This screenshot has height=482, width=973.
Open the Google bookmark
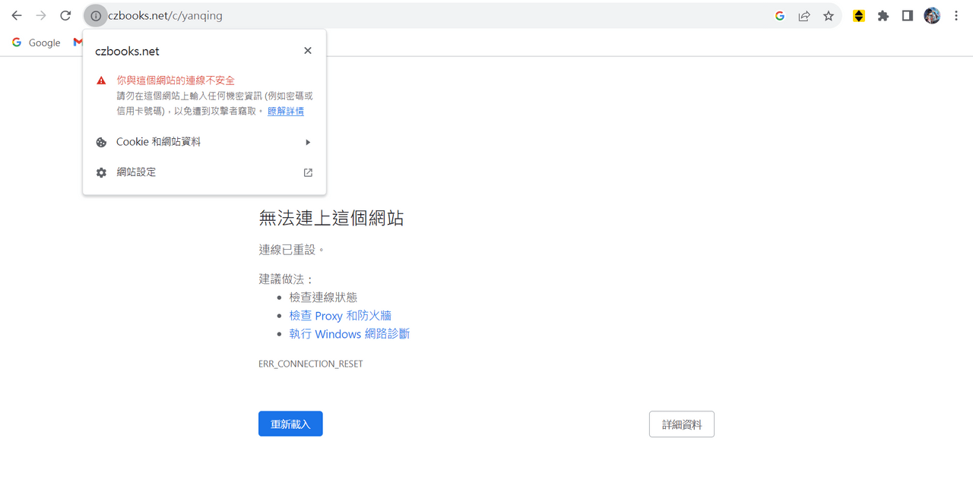pos(36,43)
